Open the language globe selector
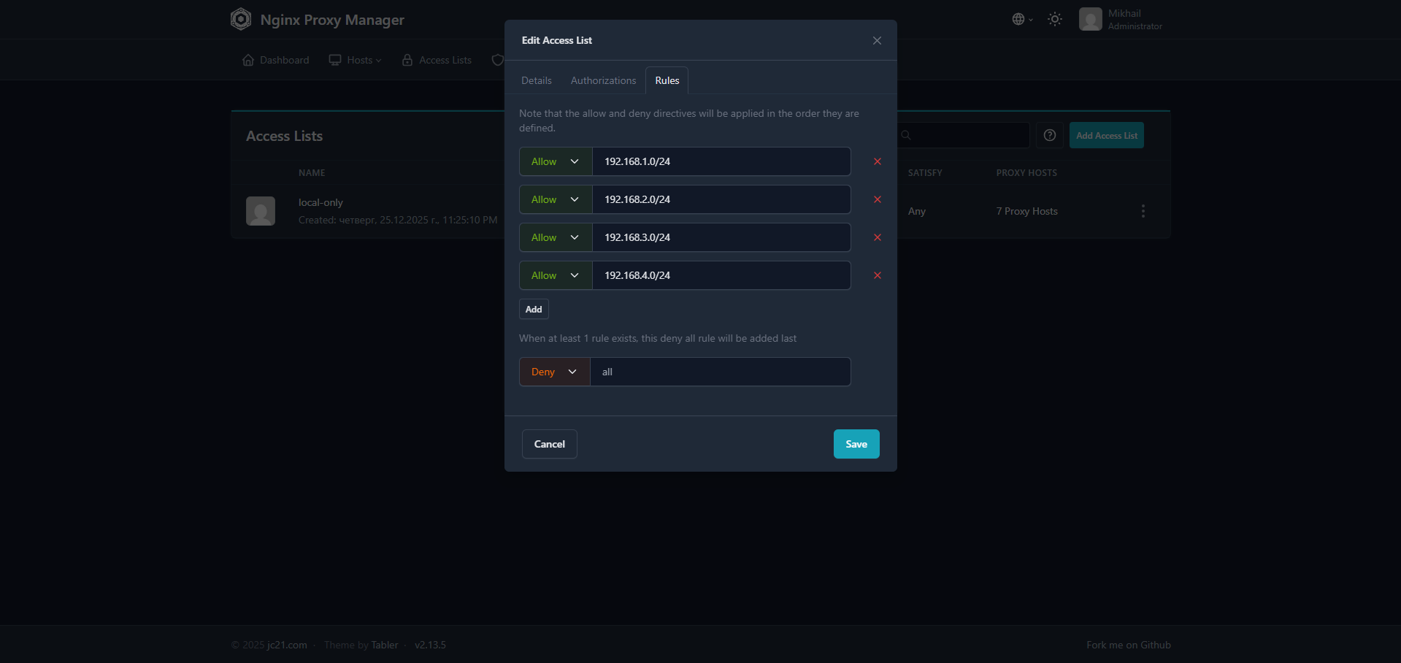This screenshot has width=1401, height=663. click(x=1022, y=19)
